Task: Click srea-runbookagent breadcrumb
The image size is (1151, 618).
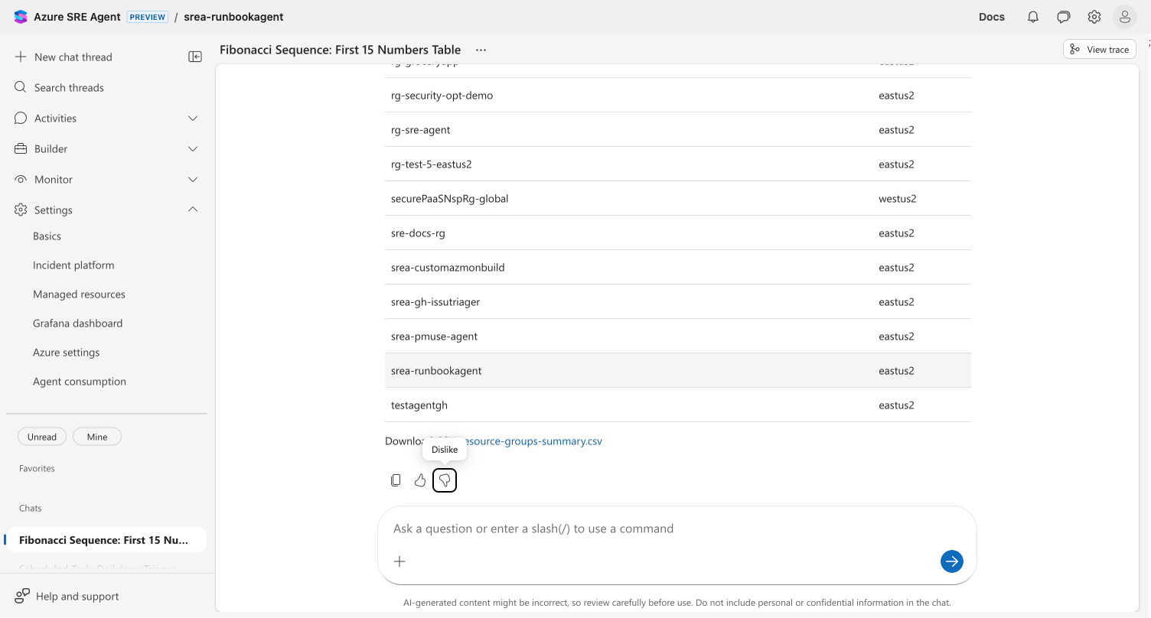Action: coord(233,17)
